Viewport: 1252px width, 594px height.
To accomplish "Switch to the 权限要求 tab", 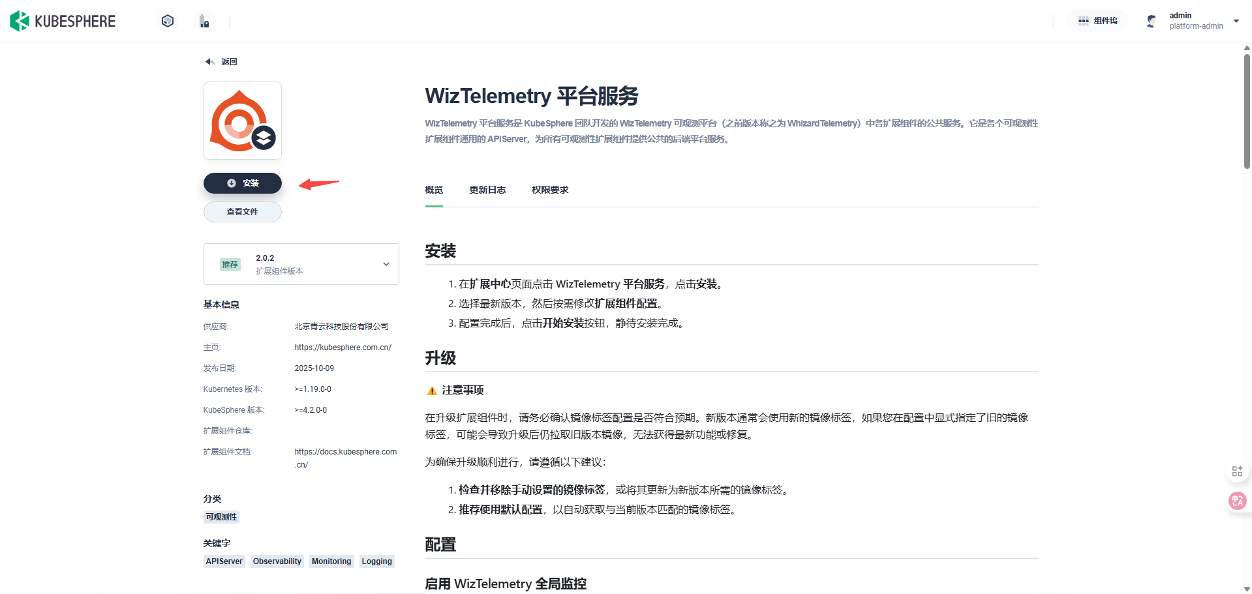I will tap(550, 190).
